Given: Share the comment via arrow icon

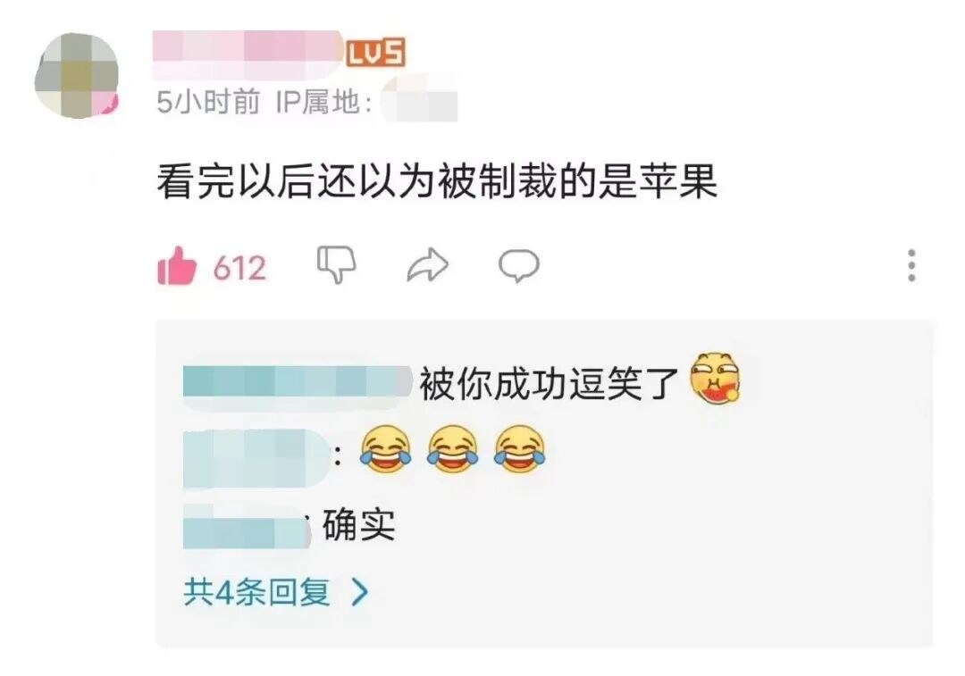Looking at the screenshot, I should 428,265.
